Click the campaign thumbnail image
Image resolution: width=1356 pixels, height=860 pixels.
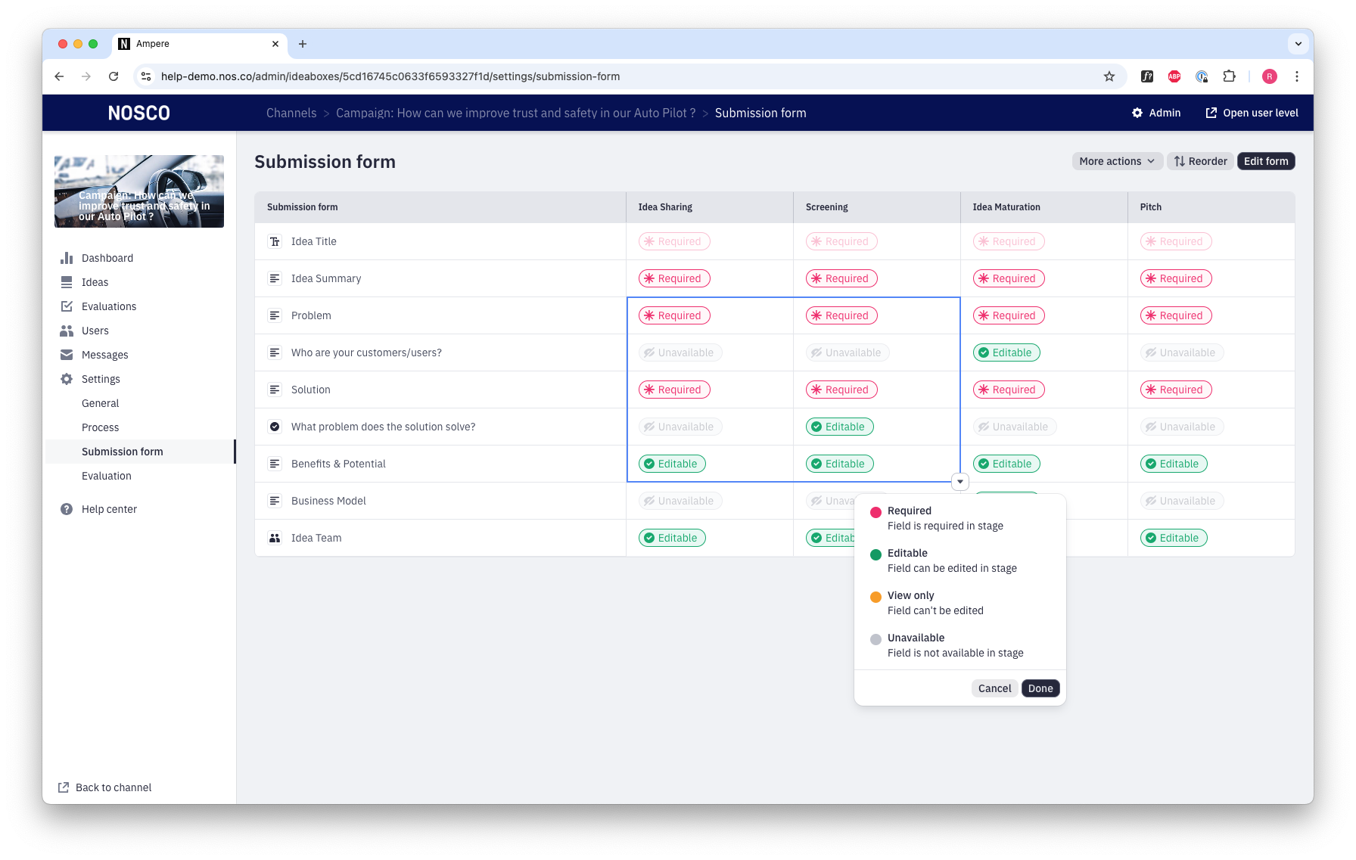139,191
